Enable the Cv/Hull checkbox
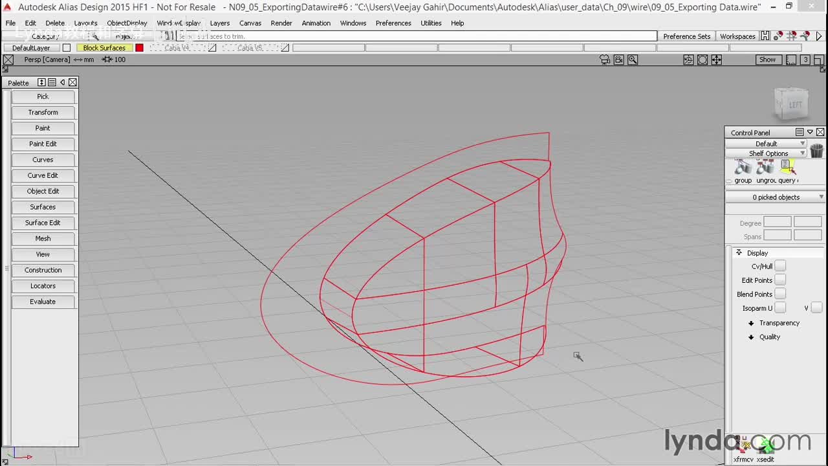 (780, 266)
